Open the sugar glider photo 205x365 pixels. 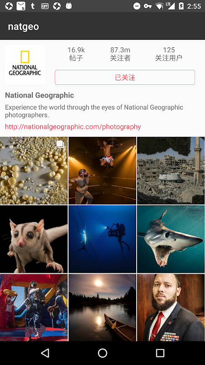click(x=34, y=239)
